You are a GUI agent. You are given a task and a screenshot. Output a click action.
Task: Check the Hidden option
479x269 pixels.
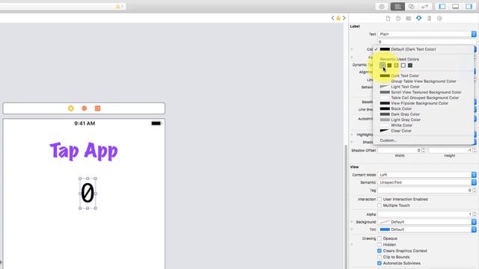coord(379,244)
